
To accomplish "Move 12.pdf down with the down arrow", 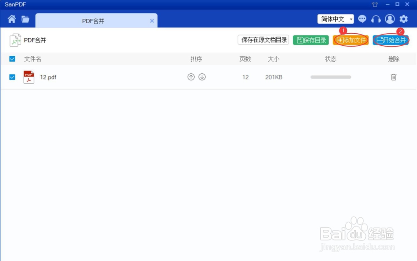I will [x=202, y=77].
